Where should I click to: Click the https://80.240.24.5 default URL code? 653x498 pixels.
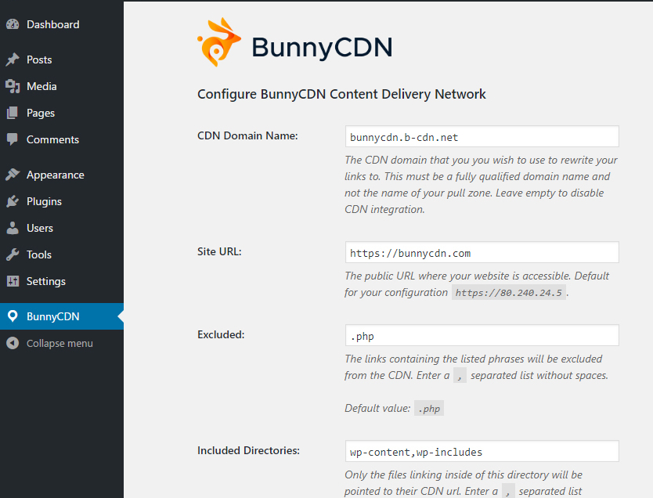tap(508, 293)
